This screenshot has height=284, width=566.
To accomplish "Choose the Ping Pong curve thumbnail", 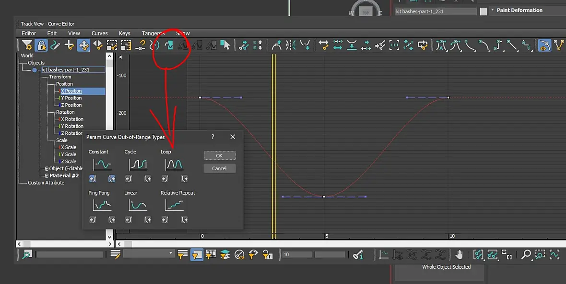I will [102, 205].
